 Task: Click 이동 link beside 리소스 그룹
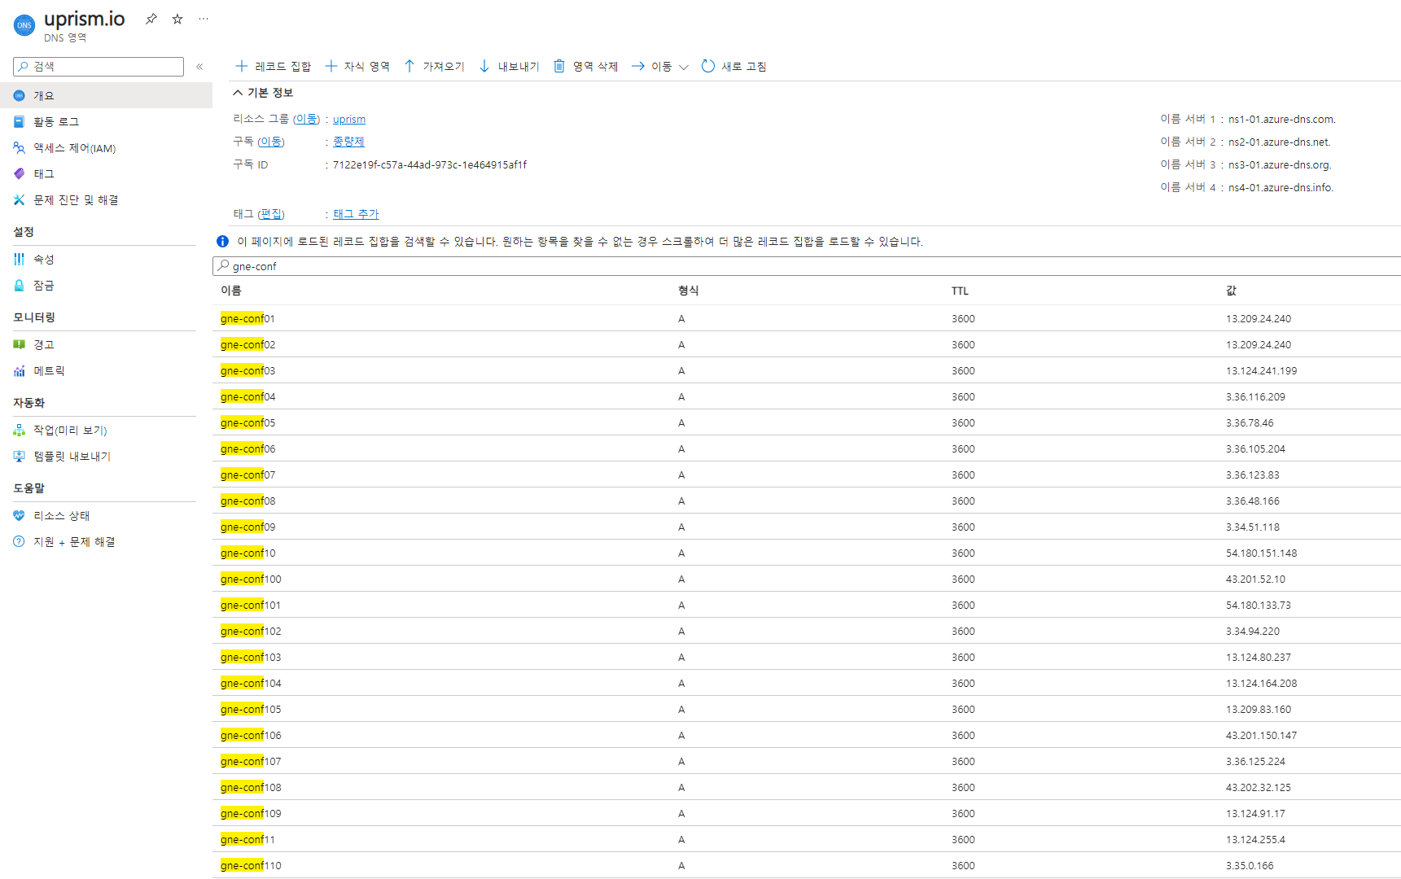[x=307, y=119]
